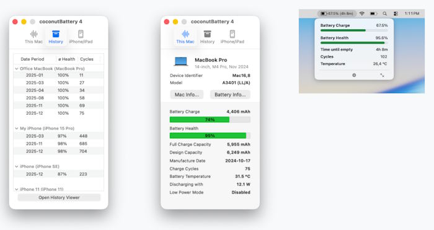This screenshot has width=434, height=230.
Task: Click the 4,406 mAh battery charge value
Action: click(238, 112)
